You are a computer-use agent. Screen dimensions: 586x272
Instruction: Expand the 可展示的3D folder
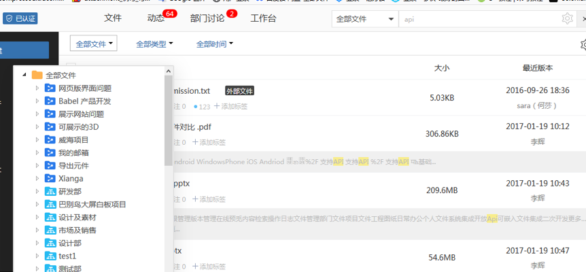click(x=37, y=127)
